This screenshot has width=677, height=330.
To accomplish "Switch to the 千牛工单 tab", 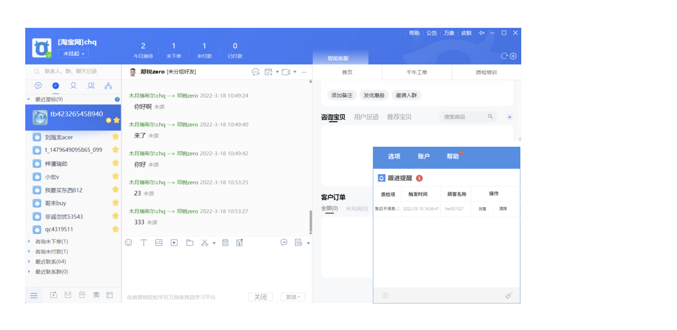I will click(417, 72).
